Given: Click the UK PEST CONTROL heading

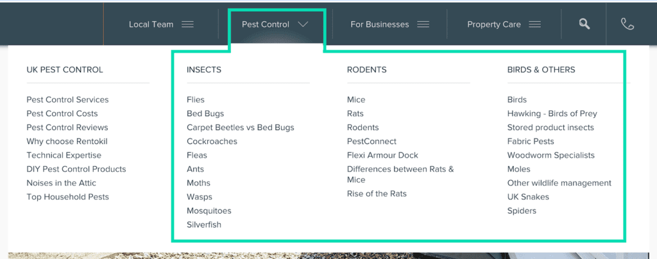Looking at the screenshot, I should (x=65, y=69).
